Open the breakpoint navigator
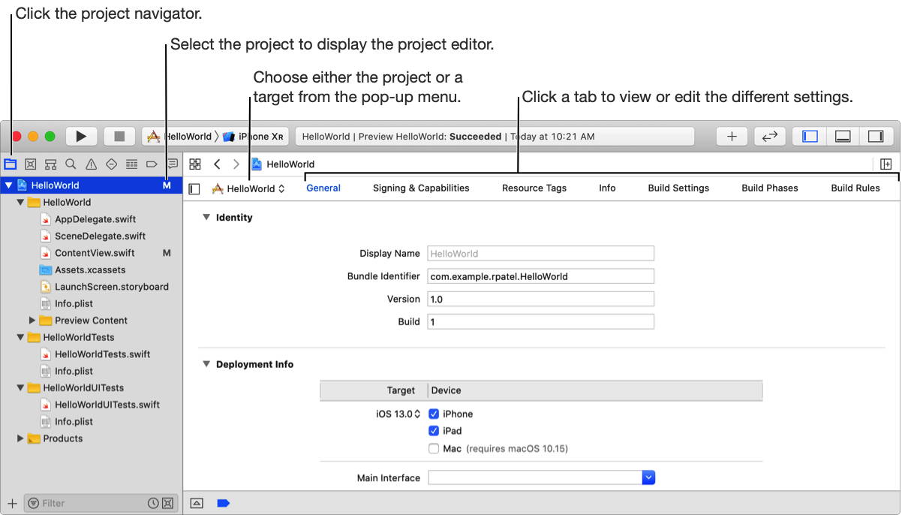The height and width of the screenshot is (515, 902). point(152,164)
